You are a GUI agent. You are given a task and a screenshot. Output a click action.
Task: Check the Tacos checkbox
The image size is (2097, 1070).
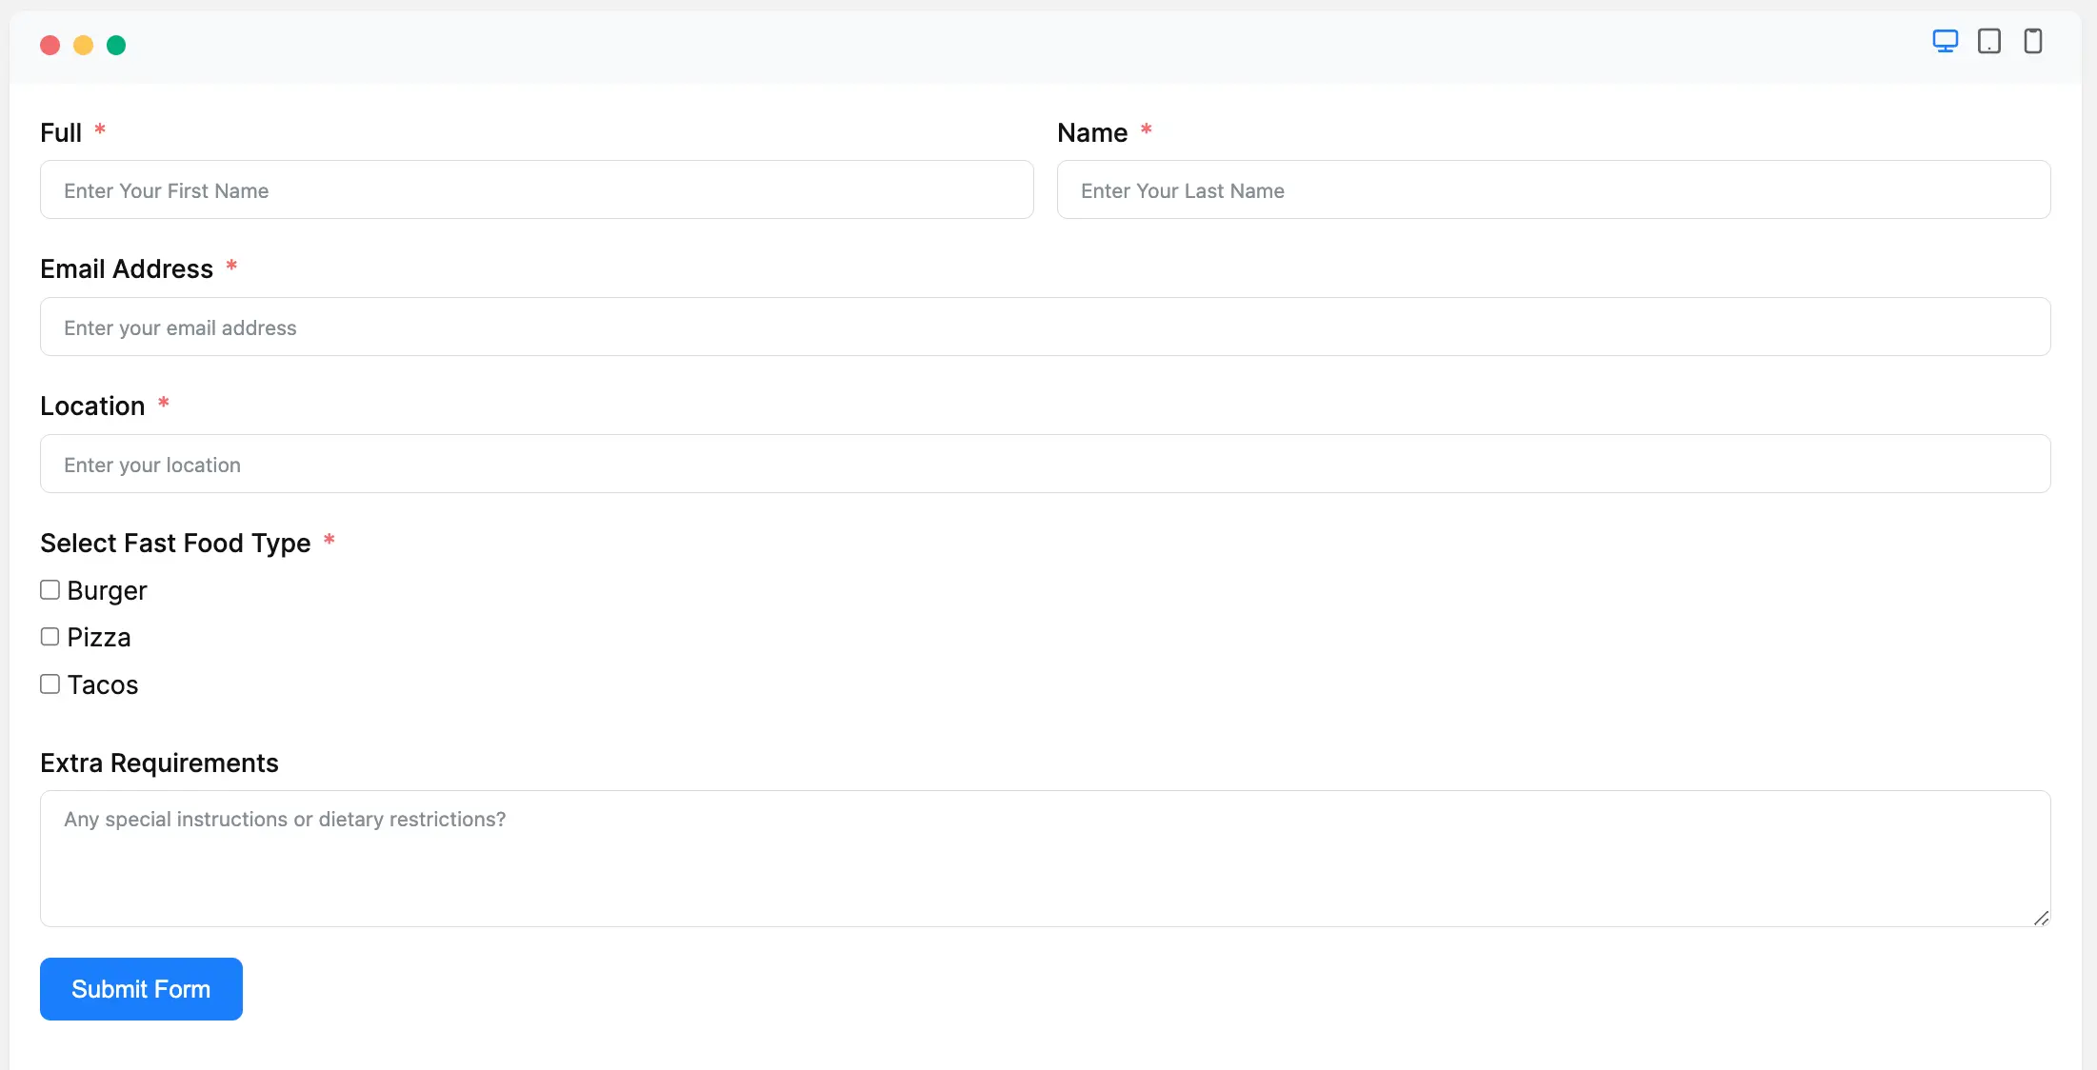pos(50,684)
